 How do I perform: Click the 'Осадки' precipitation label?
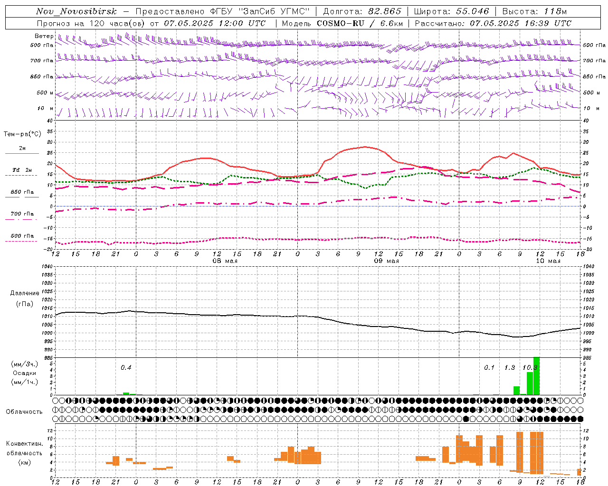[x=24, y=373]
